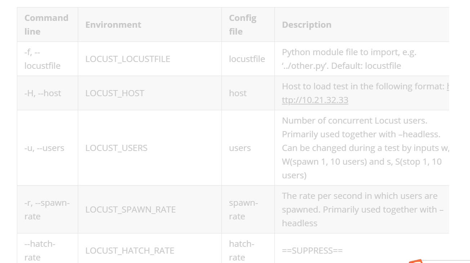Image resolution: width=470 pixels, height=263 pixels.
Task: Select the LOCUST_SPAWN_RATE environment cell
Action: point(130,210)
